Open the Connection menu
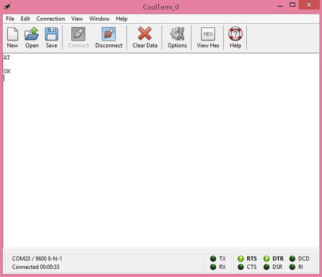The width and height of the screenshot is (322, 277). coord(50,19)
